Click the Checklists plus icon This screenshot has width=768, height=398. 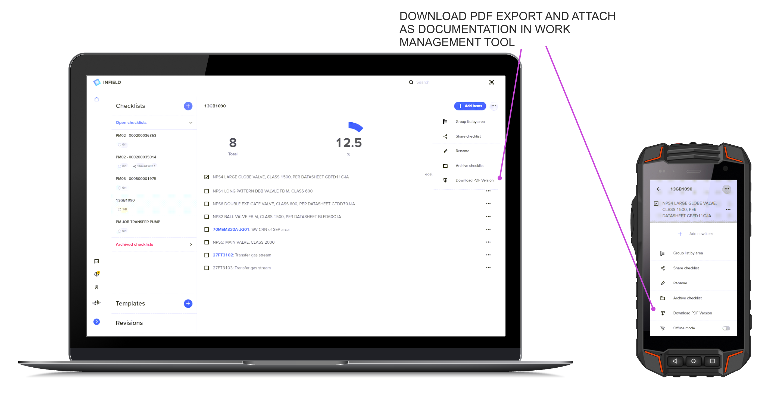[188, 106]
